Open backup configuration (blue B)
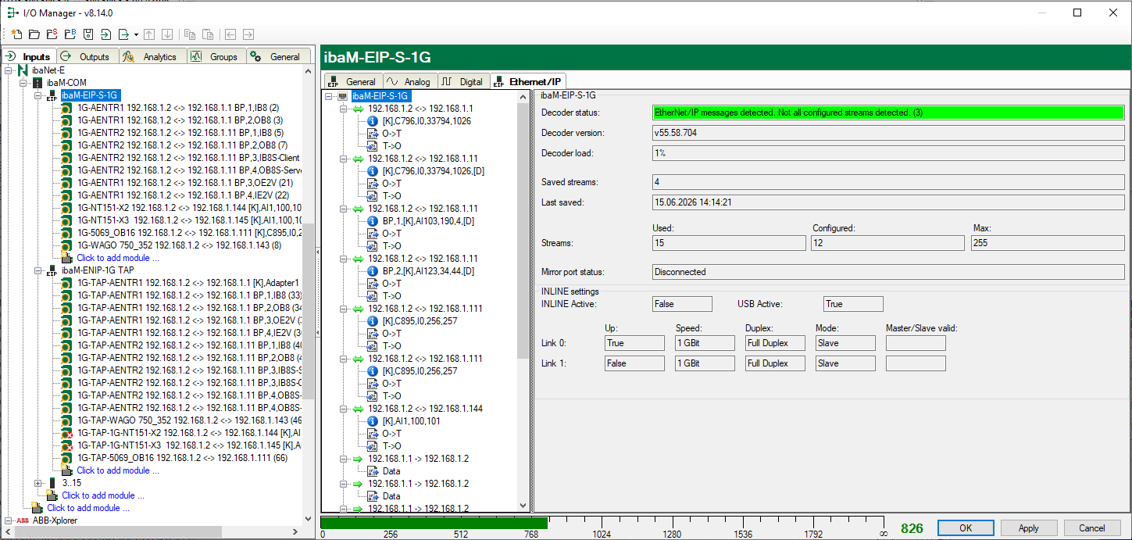The image size is (1132, 540). click(70, 34)
